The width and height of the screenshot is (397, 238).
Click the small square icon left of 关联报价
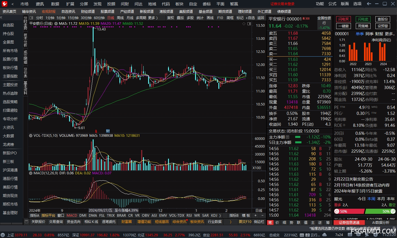point(26,222)
